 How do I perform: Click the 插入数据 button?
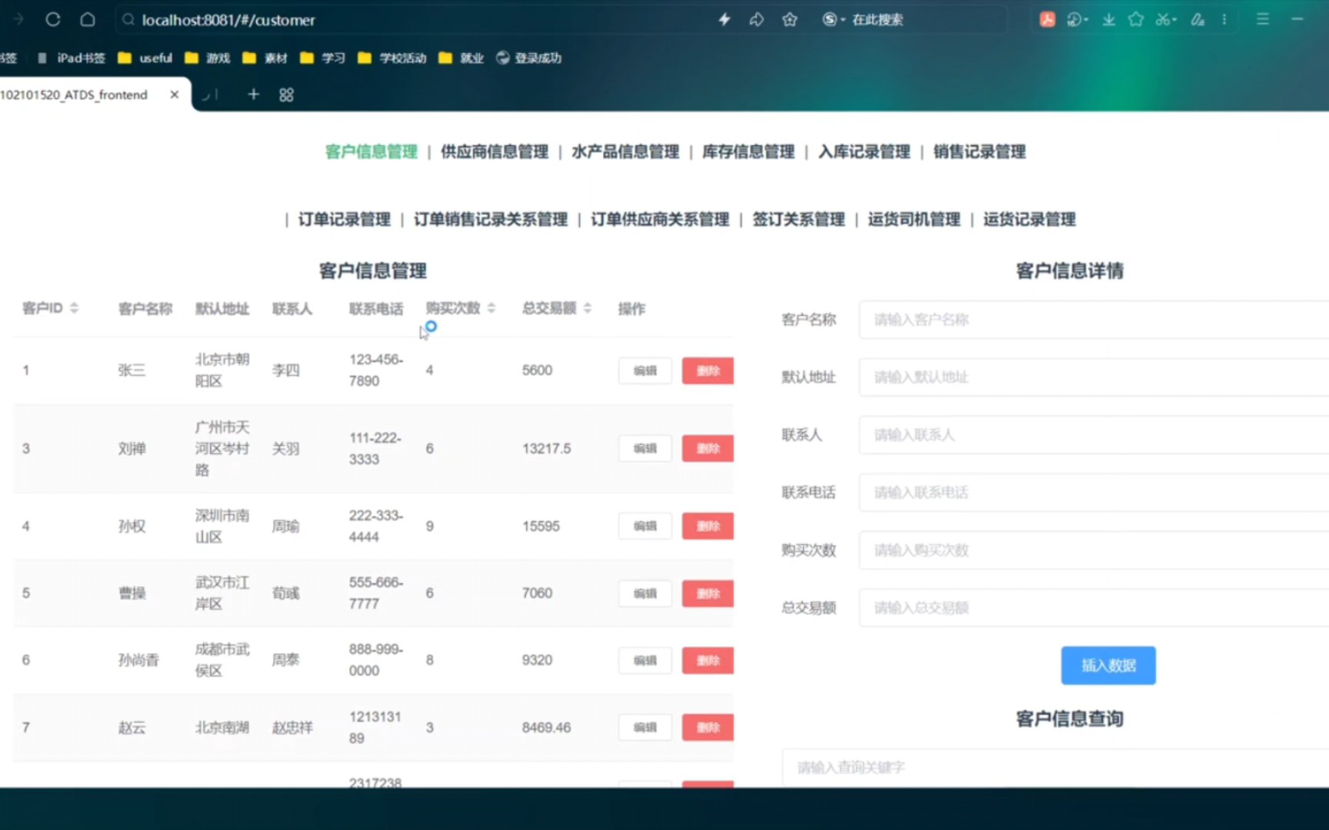coord(1107,666)
